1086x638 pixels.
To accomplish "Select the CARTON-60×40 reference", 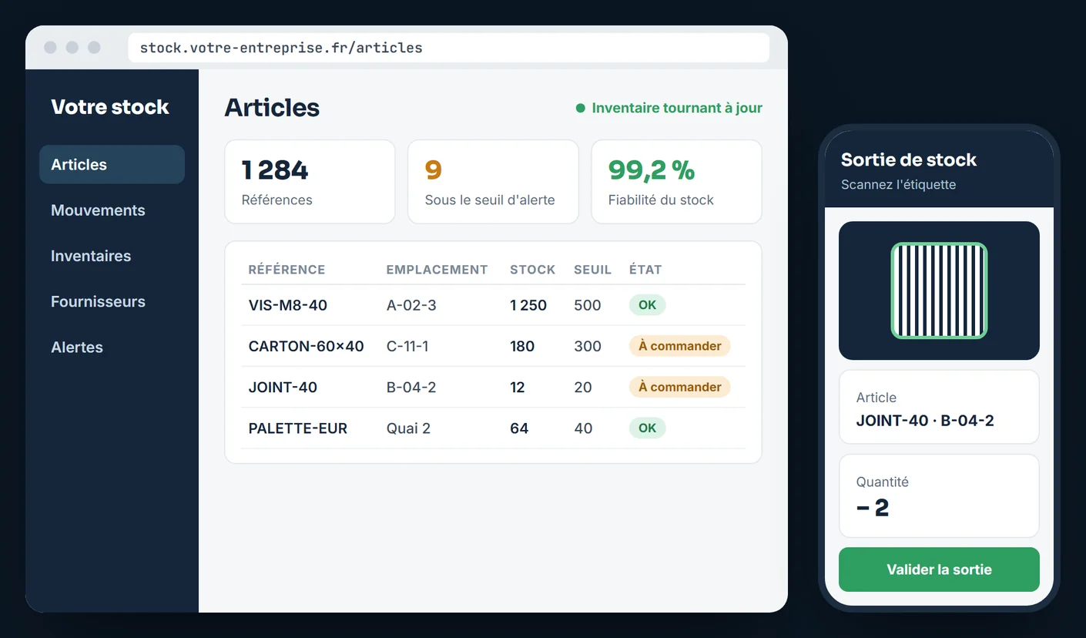I will [306, 346].
